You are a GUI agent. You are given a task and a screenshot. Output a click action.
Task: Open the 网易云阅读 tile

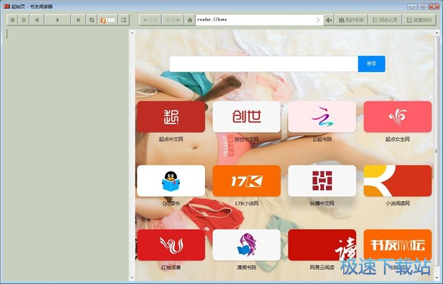tap(322, 245)
